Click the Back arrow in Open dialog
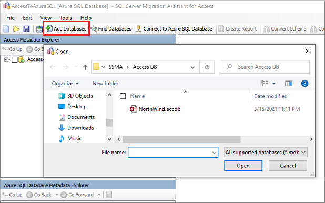 click(53, 67)
